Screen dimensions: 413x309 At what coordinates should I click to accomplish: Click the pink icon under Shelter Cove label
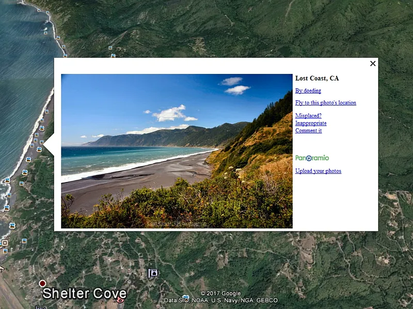pyautogui.click(x=120, y=300)
